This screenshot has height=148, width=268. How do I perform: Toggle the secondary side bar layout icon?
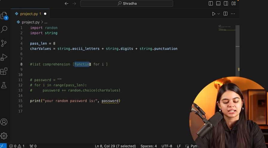(x=226, y=3)
